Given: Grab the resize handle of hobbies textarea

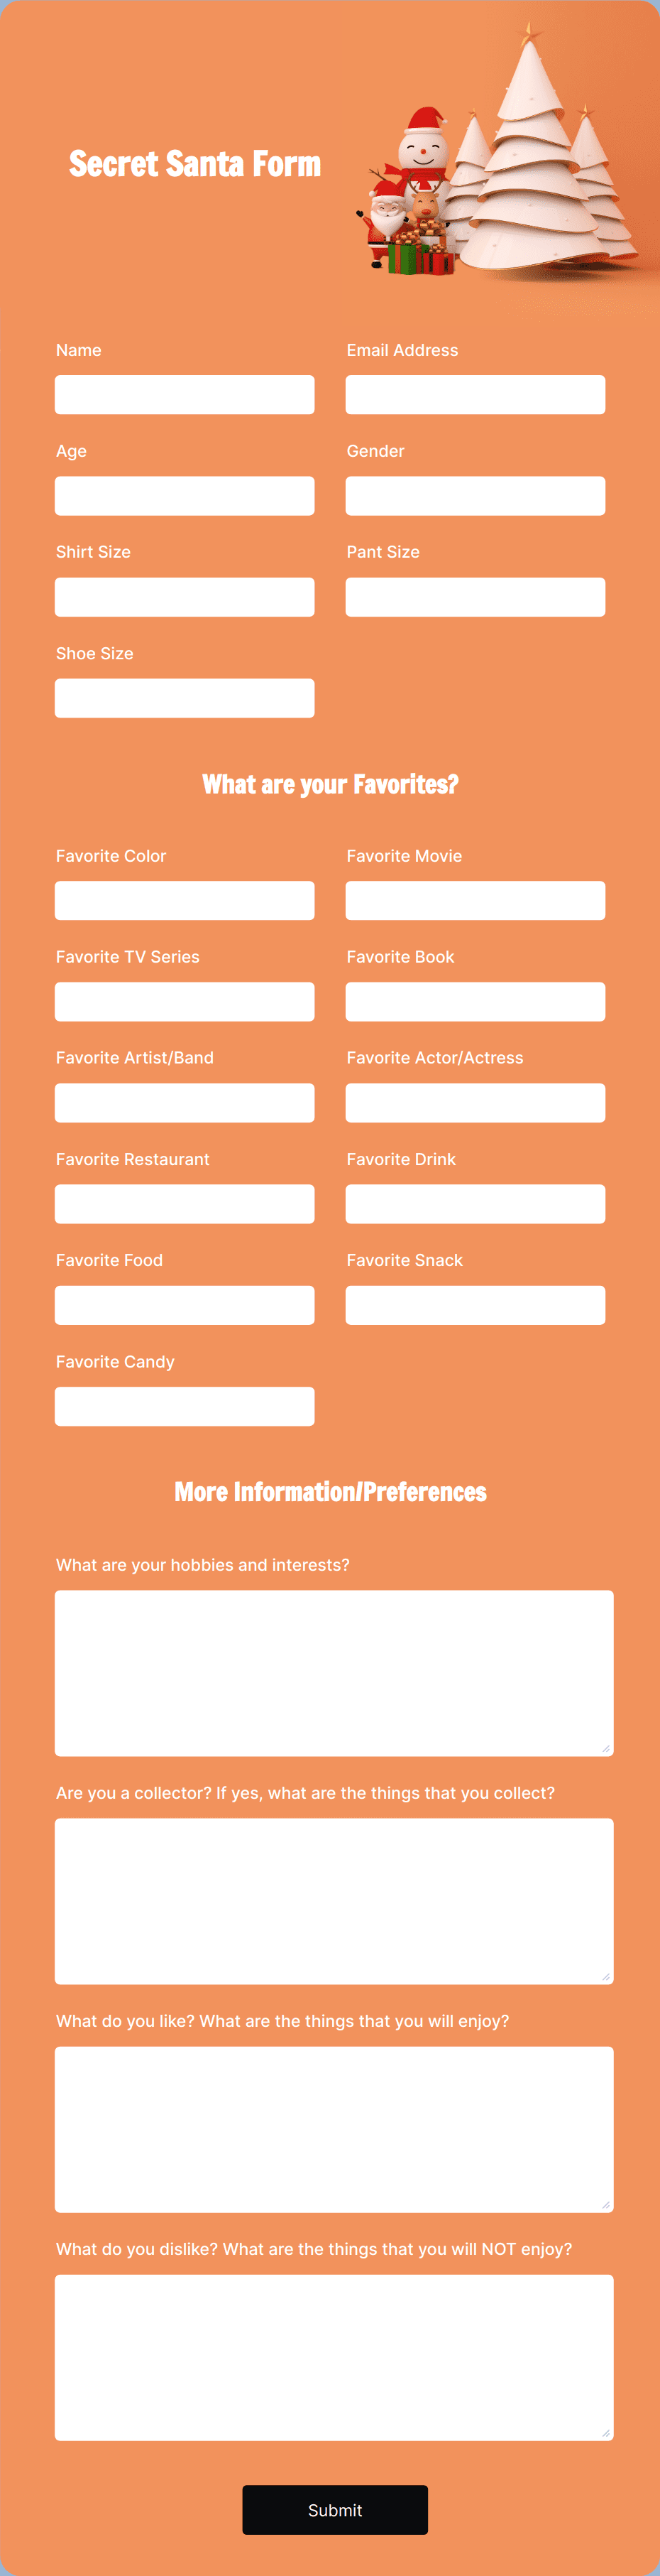Looking at the screenshot, I should (606, 1748).
